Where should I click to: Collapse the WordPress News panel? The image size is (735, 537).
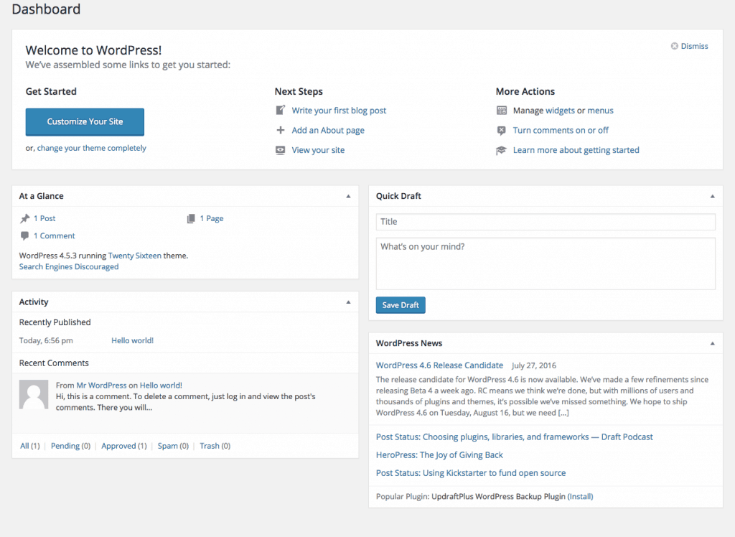coord(712,342)
